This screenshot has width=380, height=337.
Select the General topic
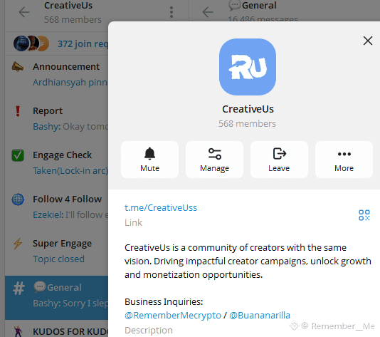[x=56, y=298]
